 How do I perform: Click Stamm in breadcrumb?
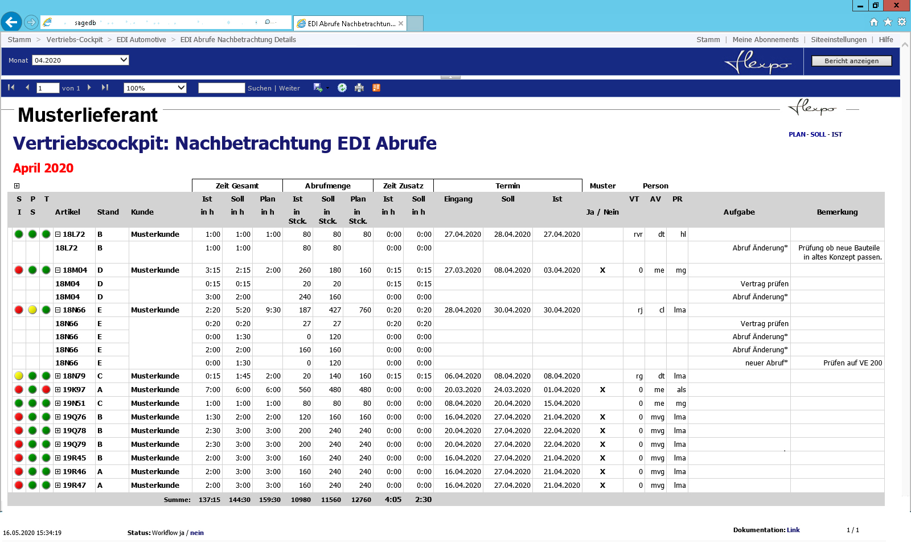click(19, 39)
